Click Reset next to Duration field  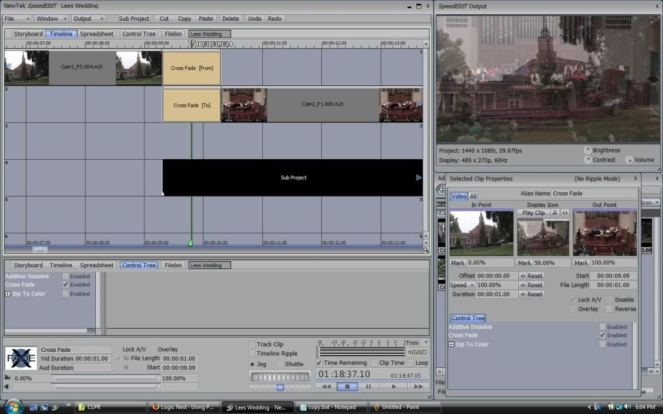pyautogui.click(x=535, y=294)
